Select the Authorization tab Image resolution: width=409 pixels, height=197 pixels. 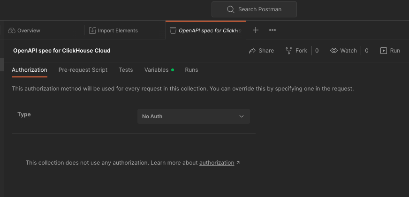[x=30, y=70]
